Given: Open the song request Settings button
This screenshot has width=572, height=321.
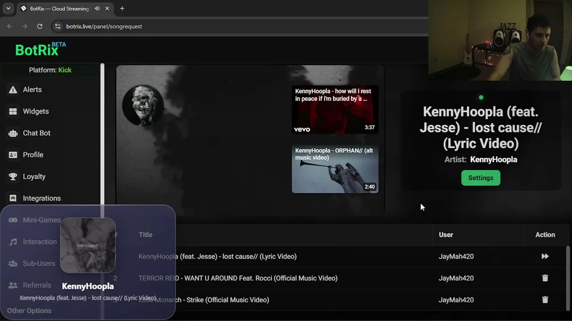Looking at the screenshot, I should (481, 178).
